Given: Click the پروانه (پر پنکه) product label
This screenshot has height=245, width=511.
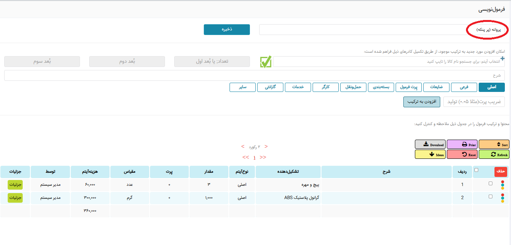Looking at the screenshot, I should (x=489, y=30).
